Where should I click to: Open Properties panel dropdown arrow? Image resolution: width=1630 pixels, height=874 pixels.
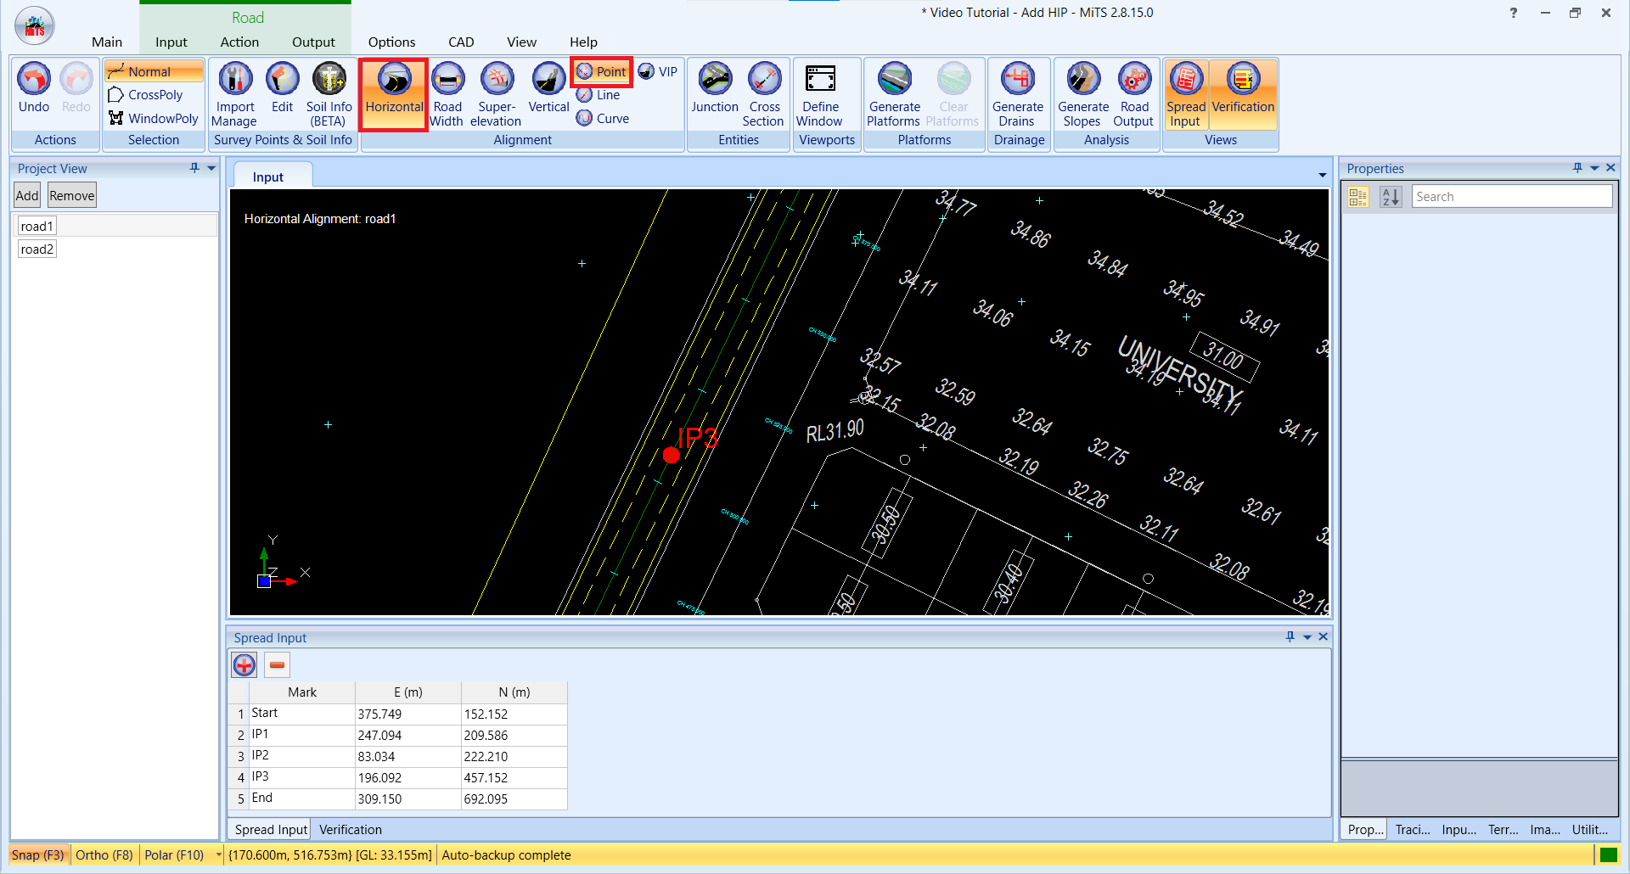point(1594,168)
